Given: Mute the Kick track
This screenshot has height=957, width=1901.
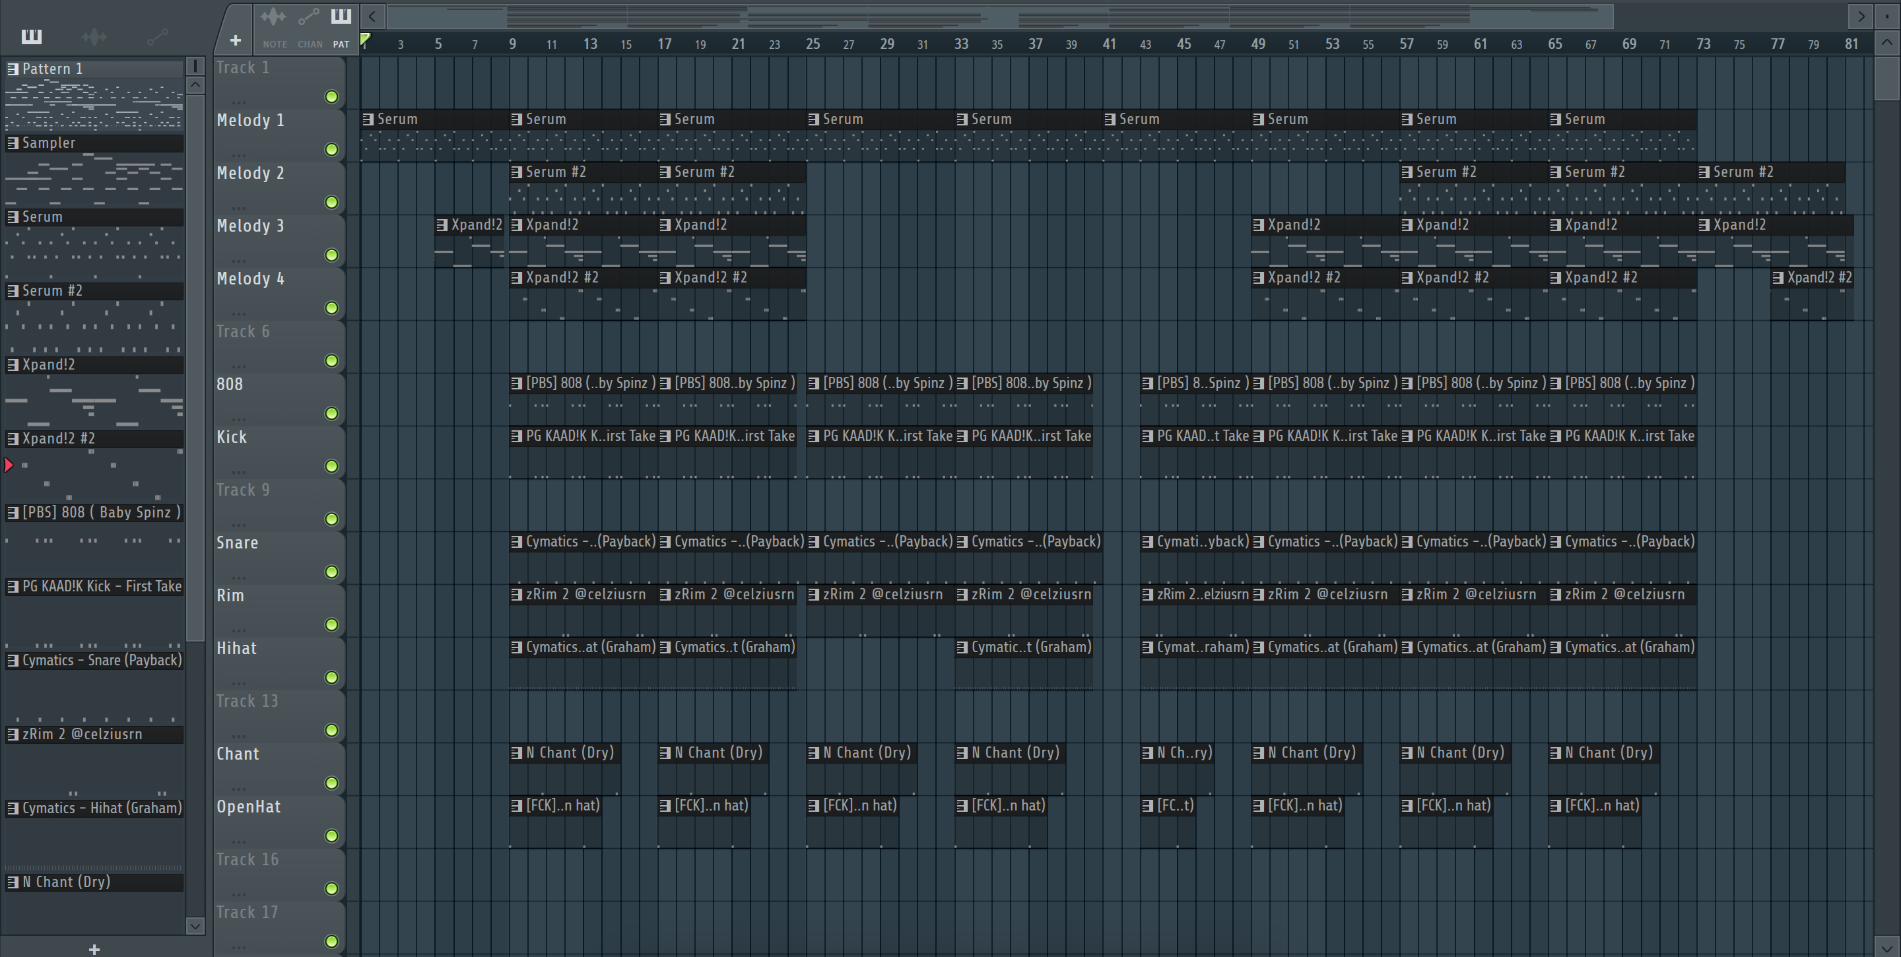Looking at the screenshot, I should [x=332, y=467].
